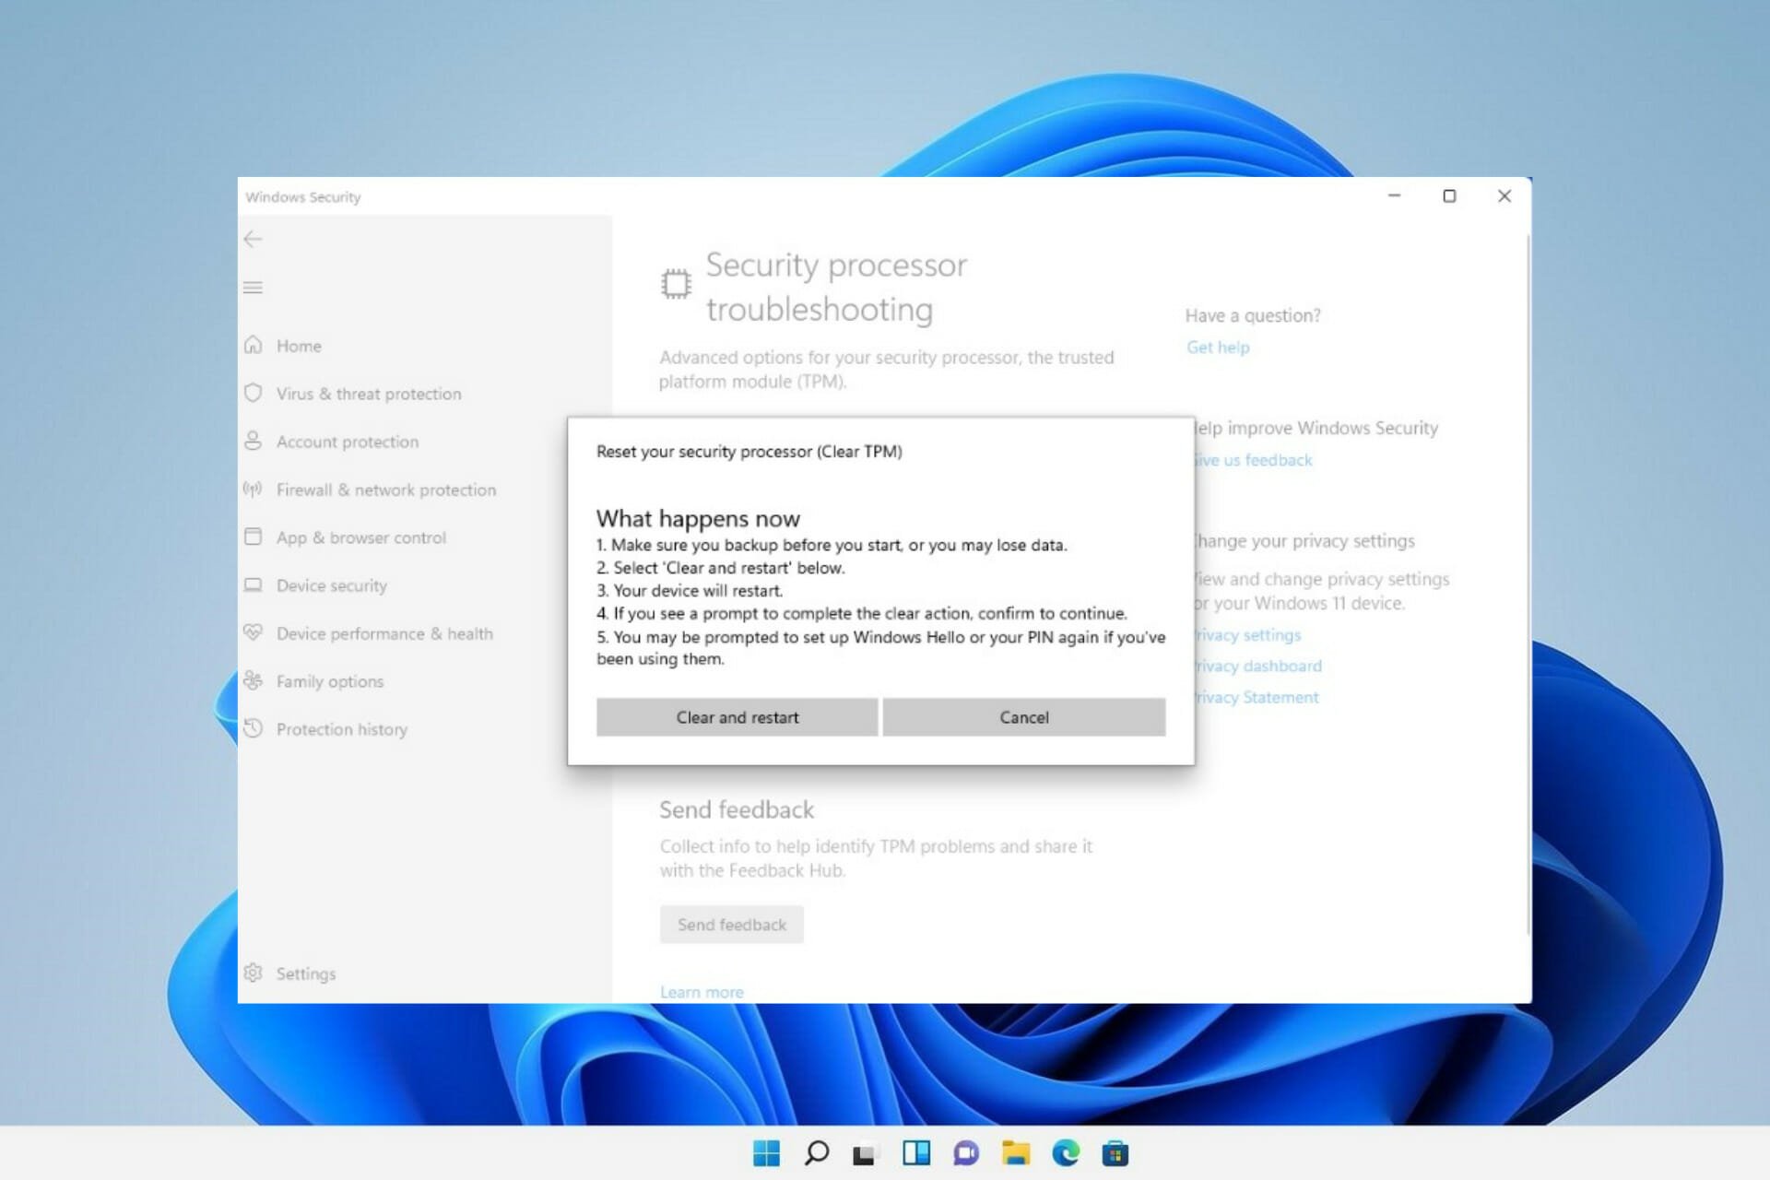Minimize the Windows Security window
Screen dimensions: 1770x1180
pyautogui.click(x=1394, y=195)
